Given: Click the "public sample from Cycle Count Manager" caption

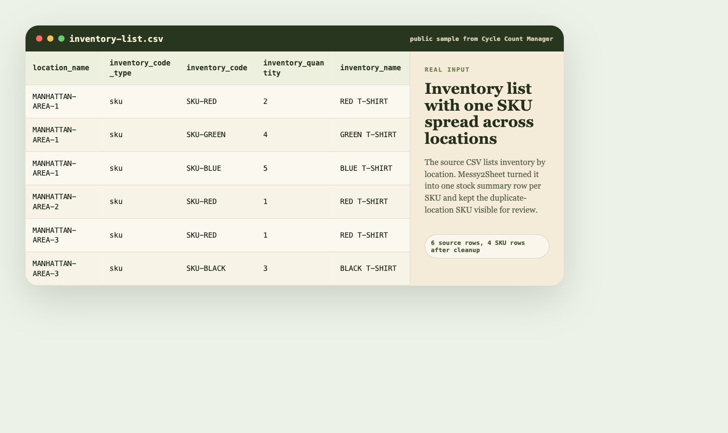Looking at the screenshot, I should click(481, 39).
